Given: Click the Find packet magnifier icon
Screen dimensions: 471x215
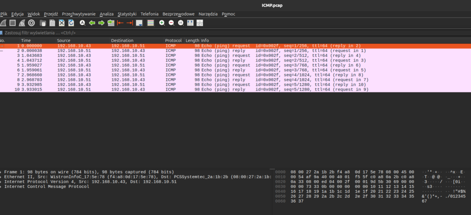Looking at the screenshot, I should tap(82, 23).
